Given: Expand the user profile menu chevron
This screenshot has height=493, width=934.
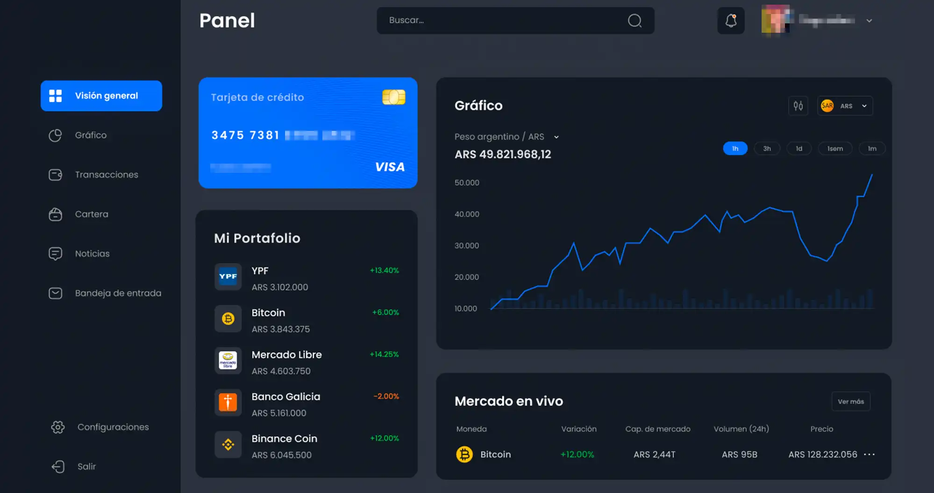Looking at the screenshot, I should pos(869,21).
